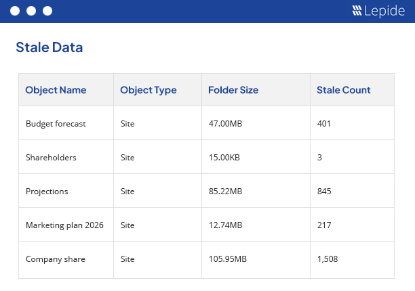Click the first window control dot

pyautogui.click(x=15, y=12)
